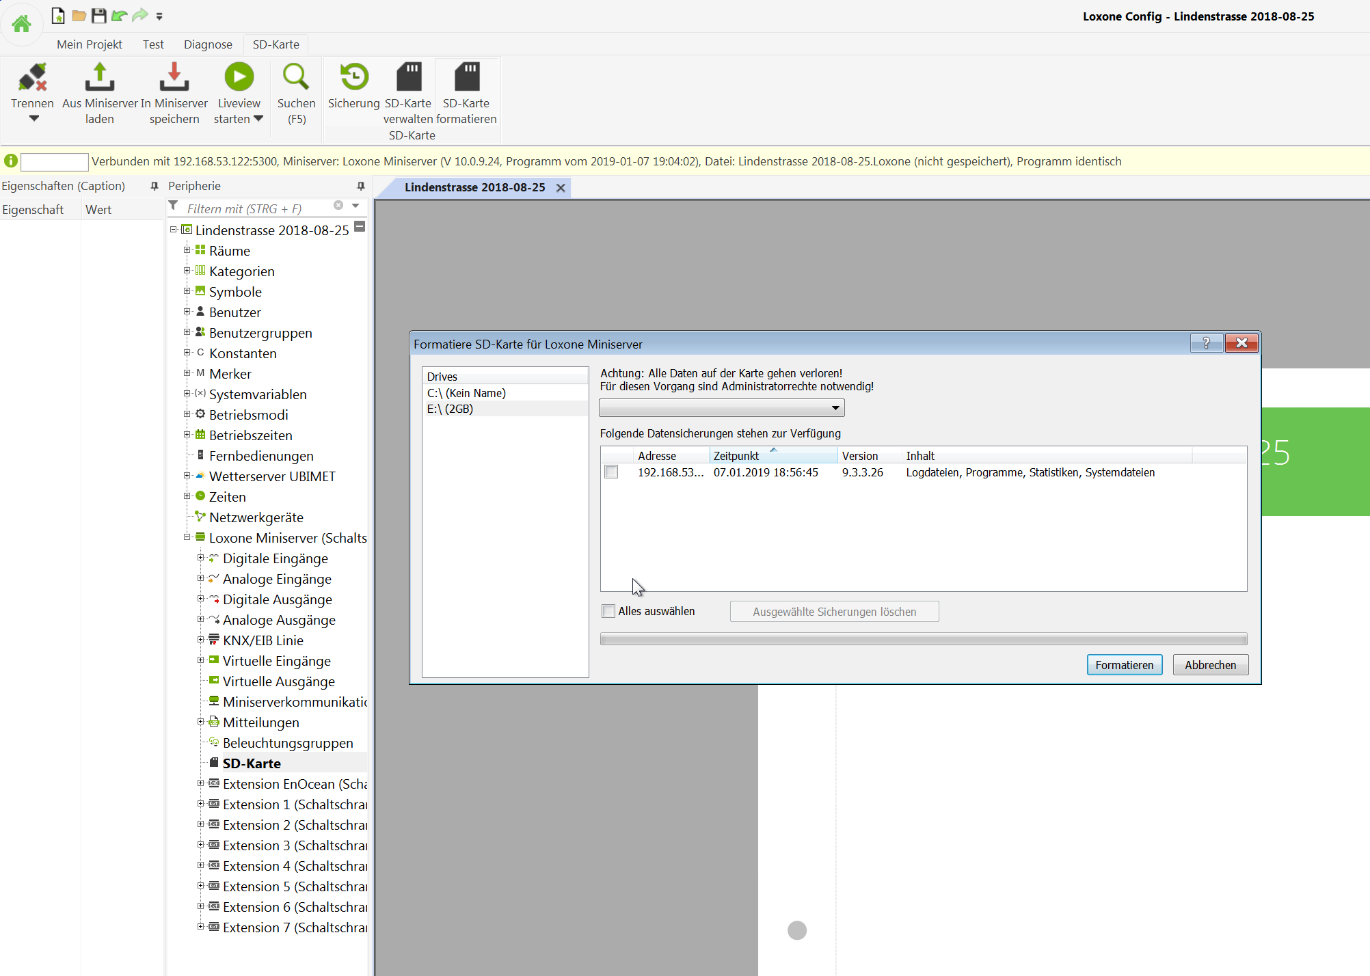
Task: Click SD-Karte formatieren in the ribbon
Action: coord(466,94)
